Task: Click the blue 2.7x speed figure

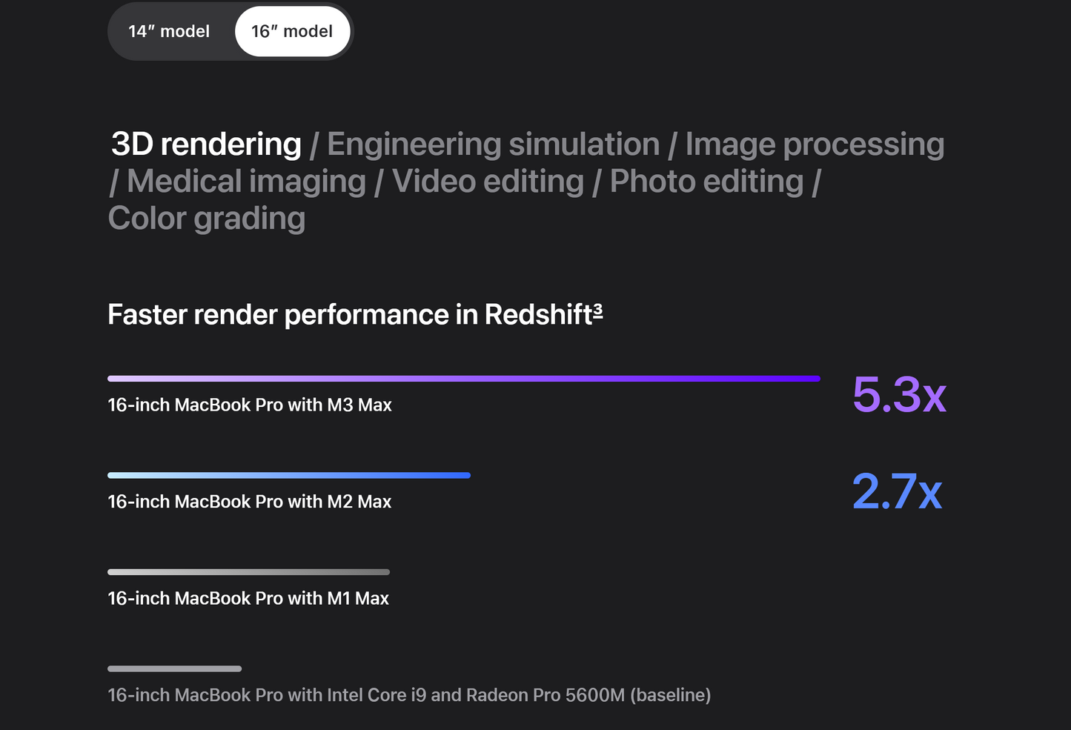Action: coord(897,491)
